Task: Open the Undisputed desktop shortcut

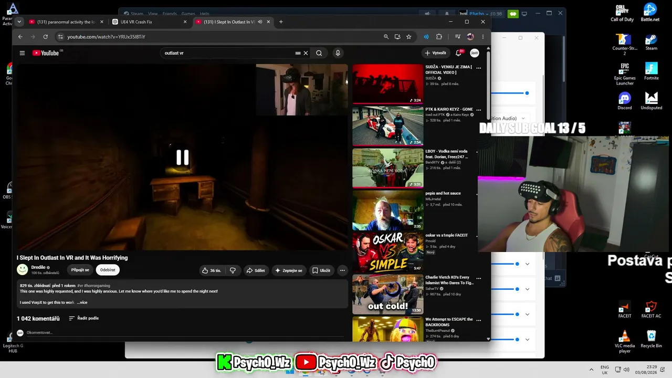Action: coord(652,101)
